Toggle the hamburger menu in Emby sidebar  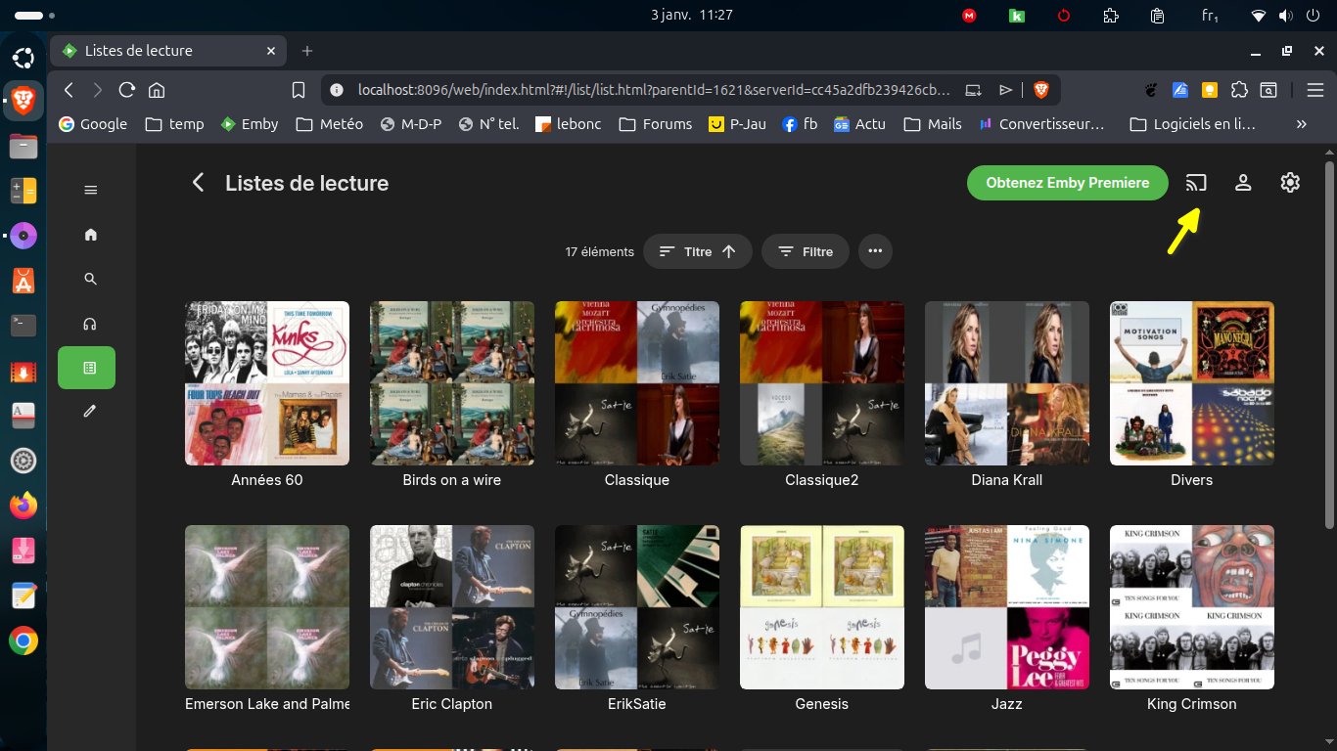click(x=91, y=190)
